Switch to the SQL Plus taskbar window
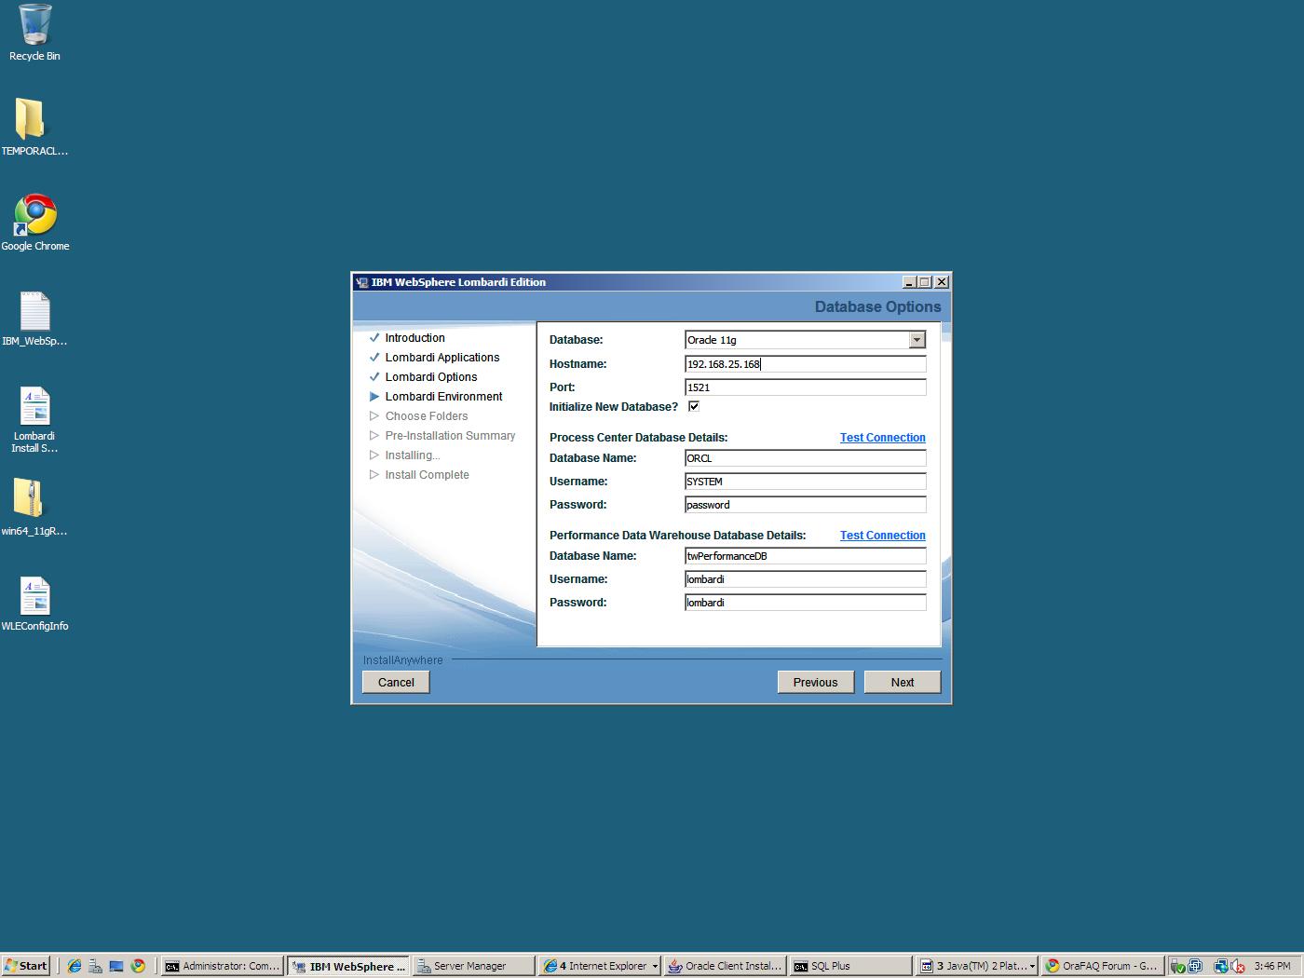 849,966
